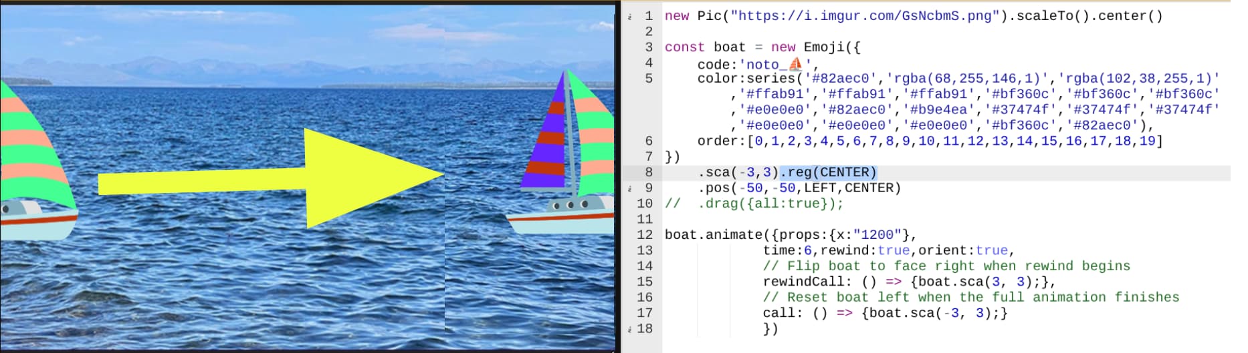Click the rewindCall property on line 15
The image size is (1248, 353).
[x=799, y=282]
